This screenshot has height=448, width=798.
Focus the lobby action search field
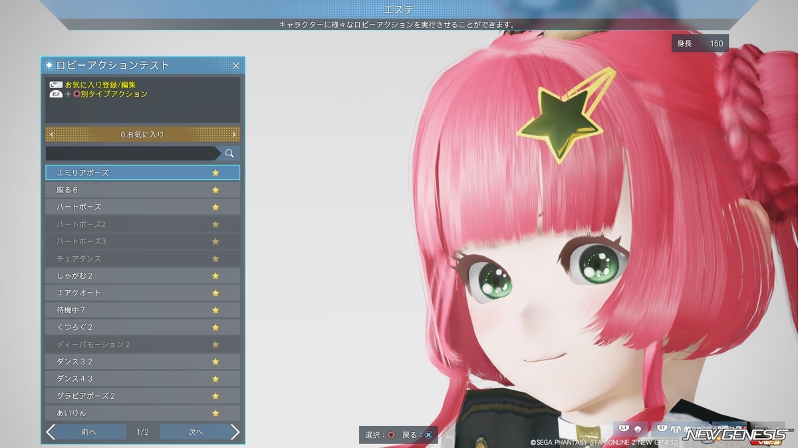click(132, 153)
